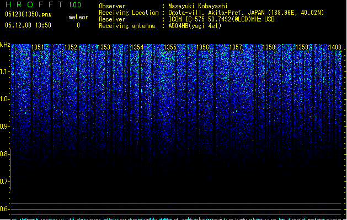Click the 1352 time marker

pos(71,47)
